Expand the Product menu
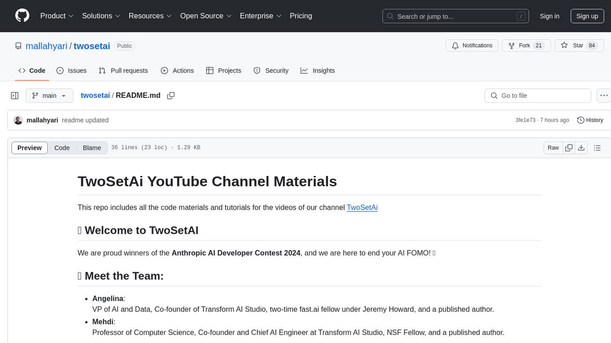This screenshot has width=611, height=343. pos(57,16)
